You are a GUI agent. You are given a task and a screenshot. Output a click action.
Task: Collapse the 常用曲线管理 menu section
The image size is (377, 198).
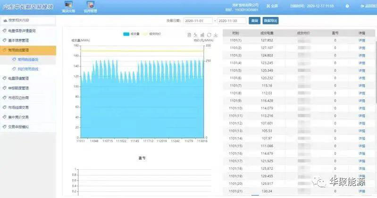pos(28,50)
